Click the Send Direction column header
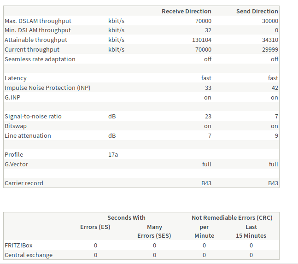Image resolution: width=298 pixels, height=264 pixels. (x=257, y=11)
